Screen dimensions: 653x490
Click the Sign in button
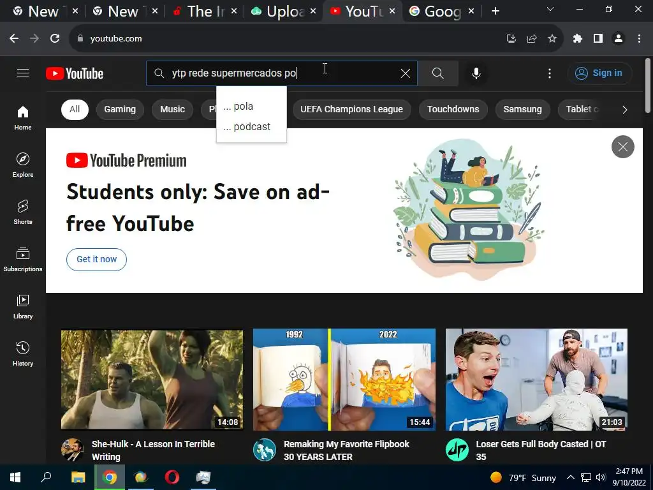click(x=599, y=73)
